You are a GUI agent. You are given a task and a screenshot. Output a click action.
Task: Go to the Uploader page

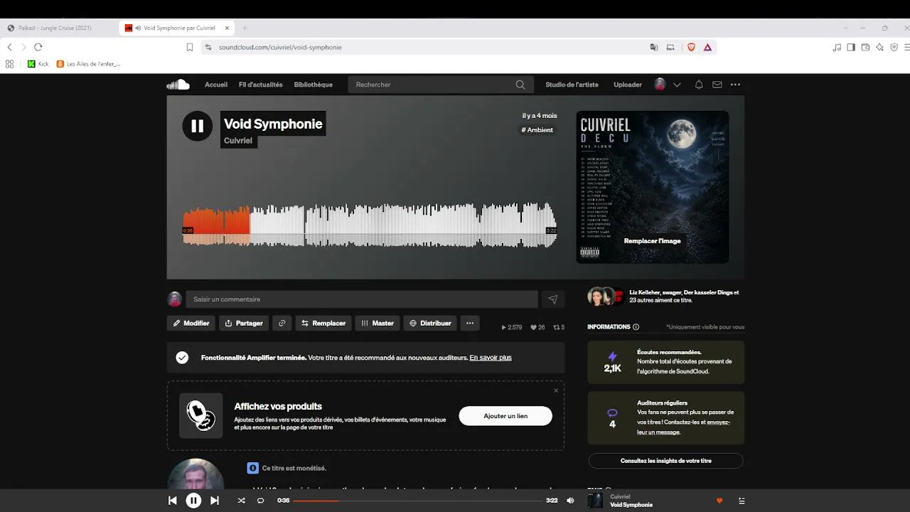pos(628,85)
